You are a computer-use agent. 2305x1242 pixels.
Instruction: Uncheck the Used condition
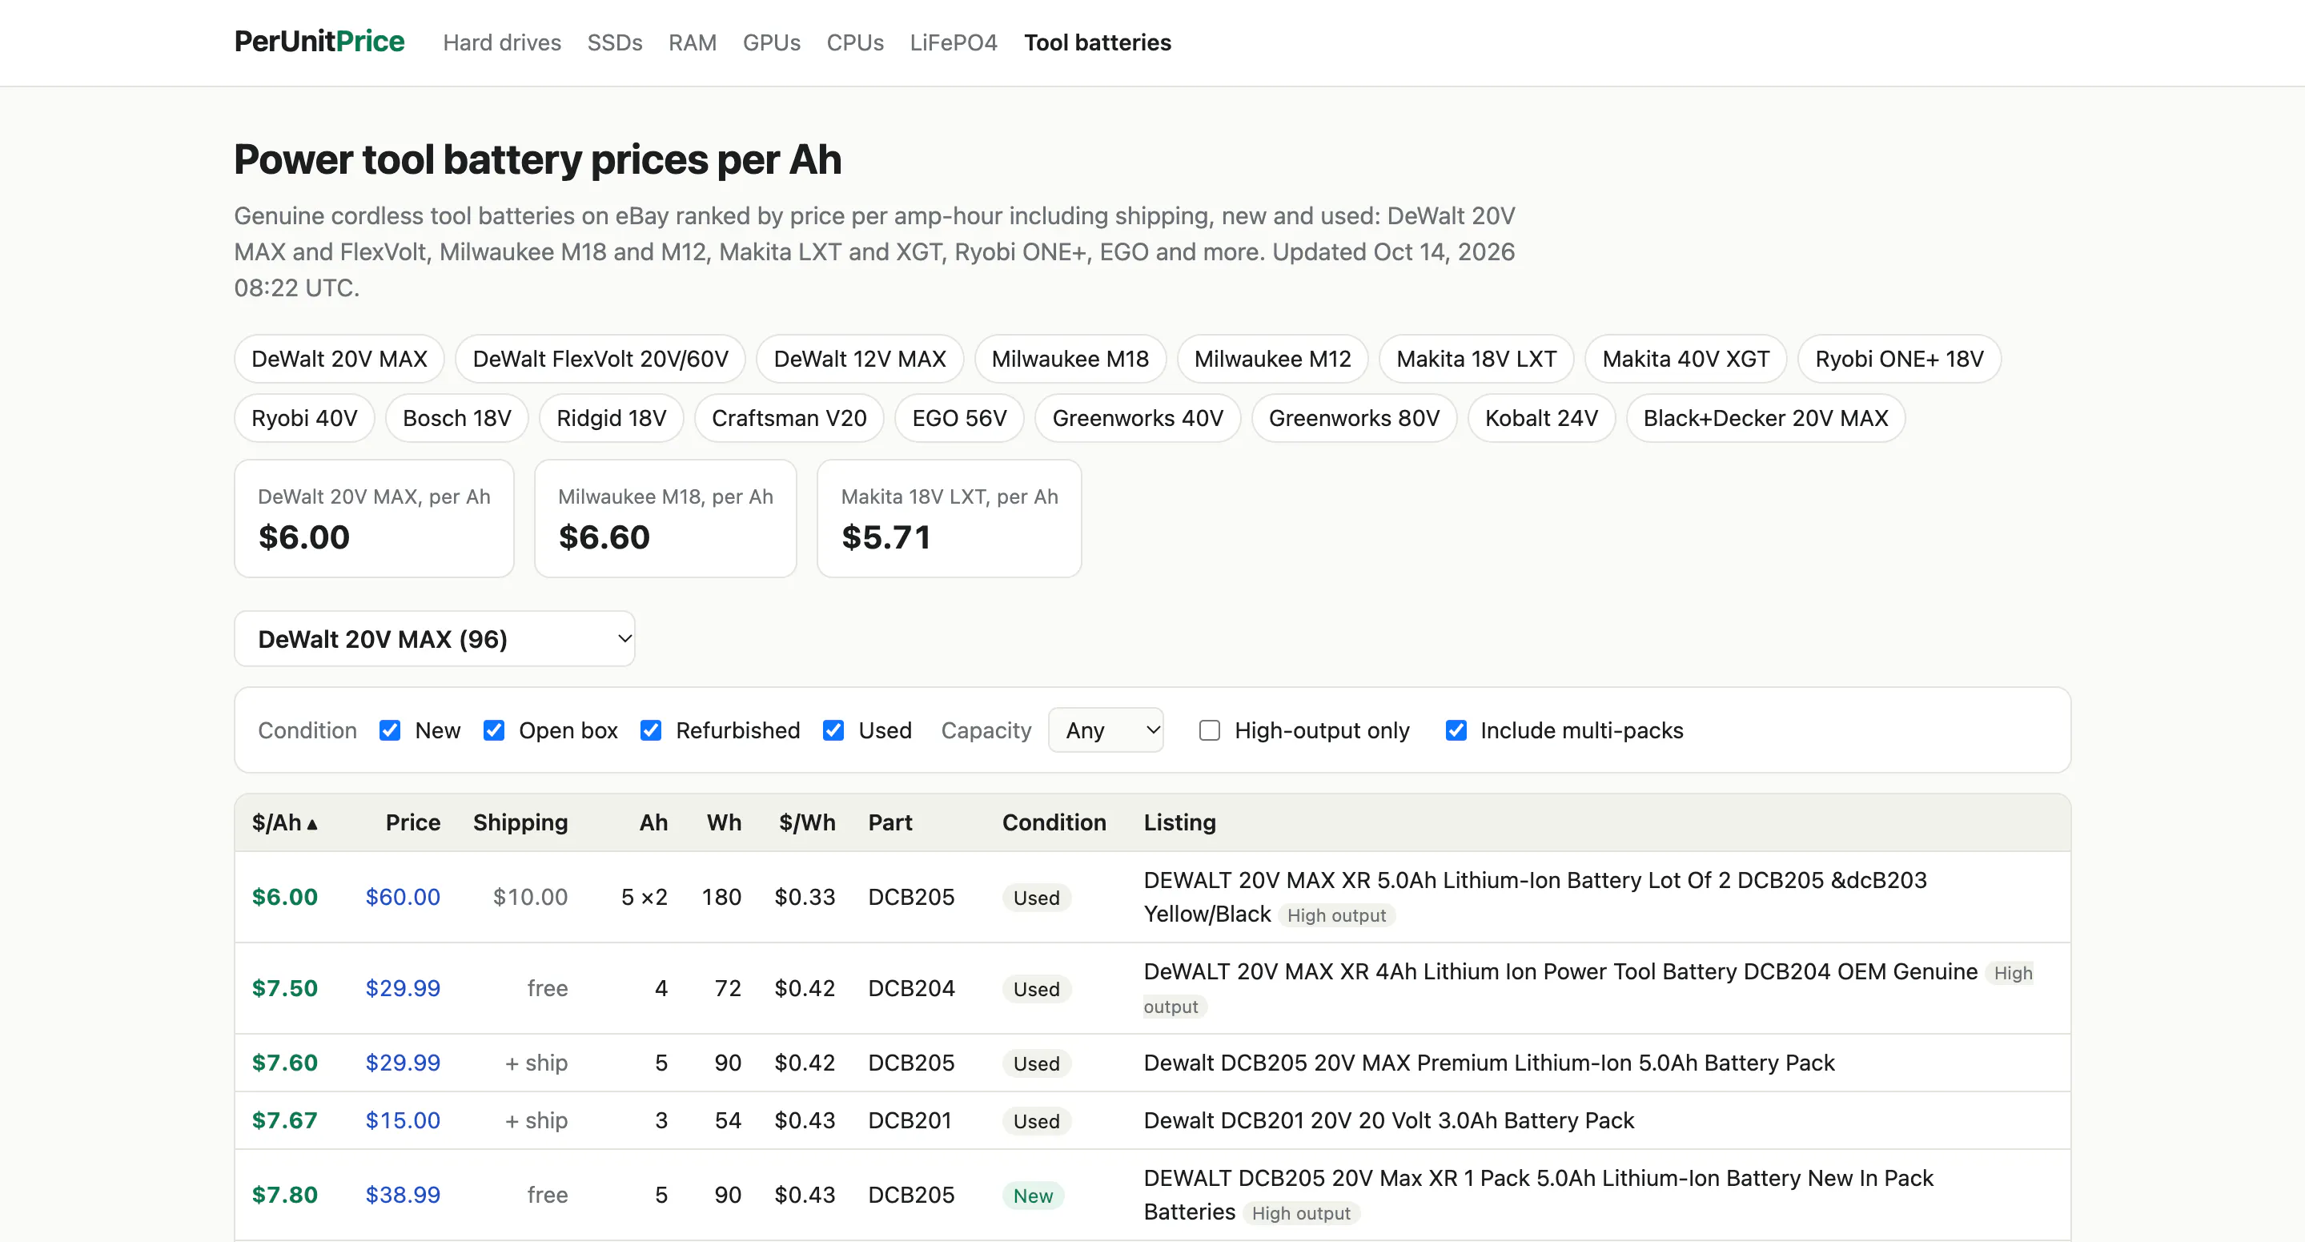[x=833, y=730]
